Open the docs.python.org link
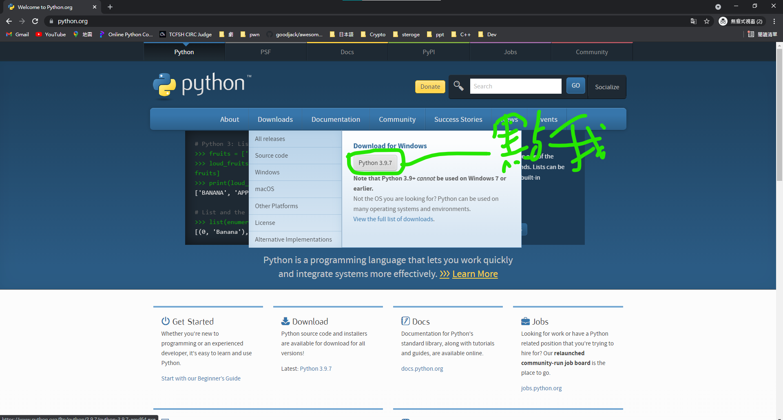The image size is (783, 420). click(x=422, y=369)
